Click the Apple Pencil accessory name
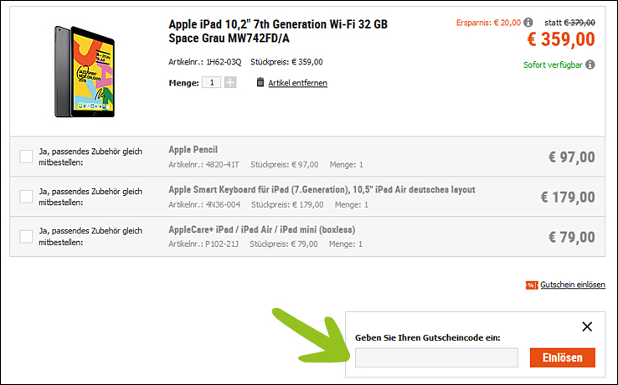 point(193,150)
